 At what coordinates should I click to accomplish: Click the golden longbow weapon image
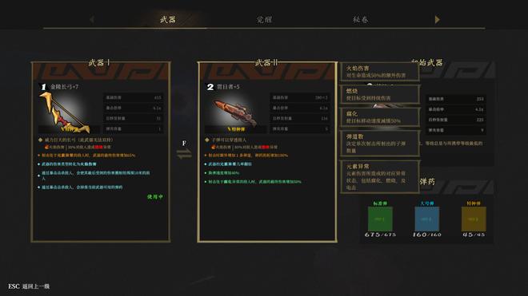coord(65,112)
